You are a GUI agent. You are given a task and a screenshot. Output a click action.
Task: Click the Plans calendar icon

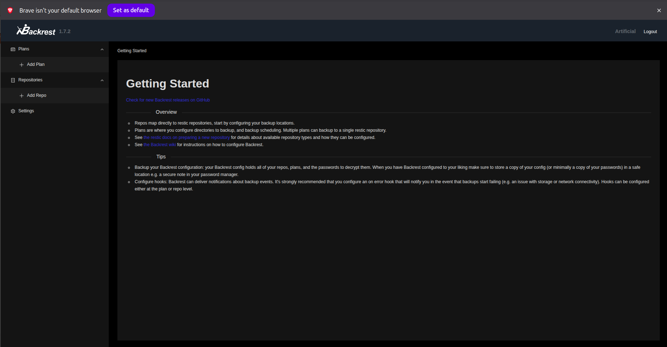pos(13,49)
